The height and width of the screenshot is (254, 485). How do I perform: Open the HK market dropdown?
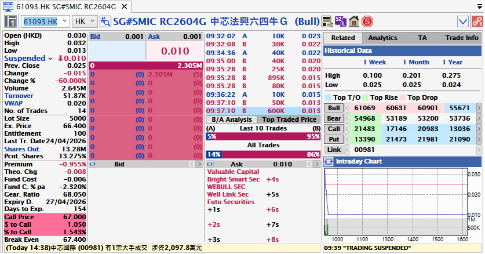click(85, 22)
